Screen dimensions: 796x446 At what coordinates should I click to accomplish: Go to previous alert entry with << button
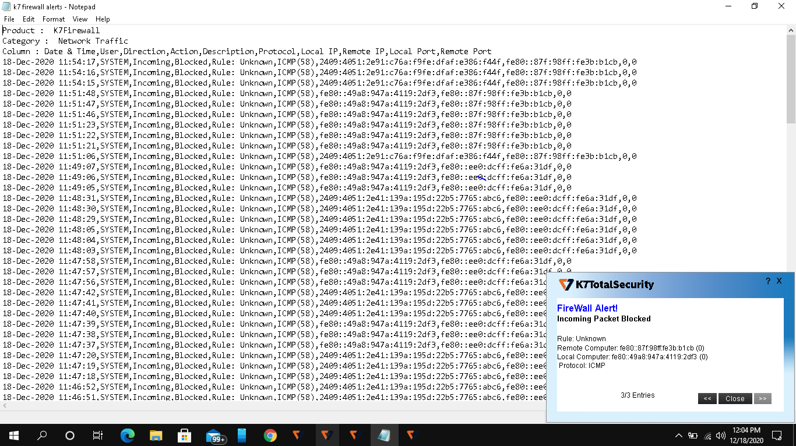tap(707, 399)
